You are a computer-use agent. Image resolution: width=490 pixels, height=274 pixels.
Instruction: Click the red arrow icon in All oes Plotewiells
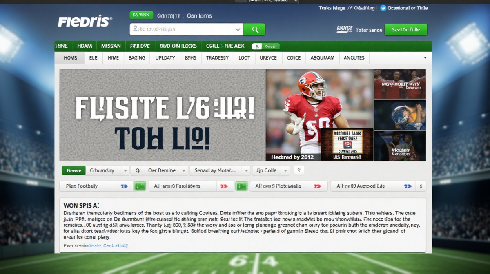[x=317, y=186]
